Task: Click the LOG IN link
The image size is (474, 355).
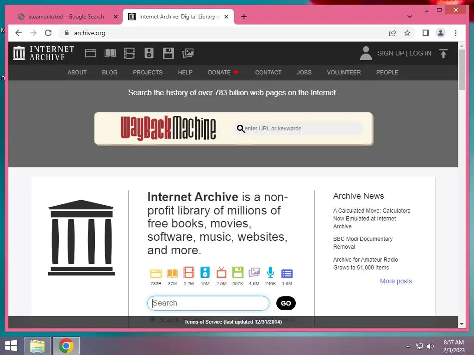Action: pyautogui.click(x=420, y=53)
